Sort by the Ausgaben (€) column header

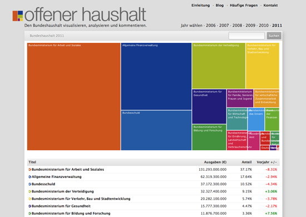coord(215,162)
